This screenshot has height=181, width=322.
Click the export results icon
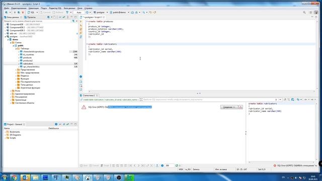click(x=157, y=165)
